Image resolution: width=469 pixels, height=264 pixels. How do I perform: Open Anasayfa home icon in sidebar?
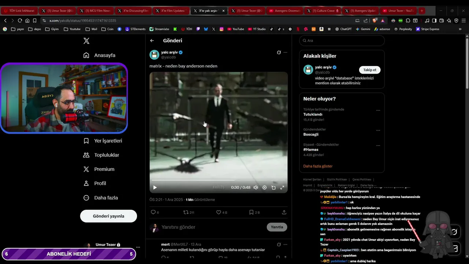coord(86,55)
